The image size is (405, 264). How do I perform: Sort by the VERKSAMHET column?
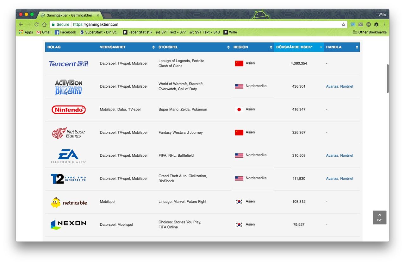(127, 47)
